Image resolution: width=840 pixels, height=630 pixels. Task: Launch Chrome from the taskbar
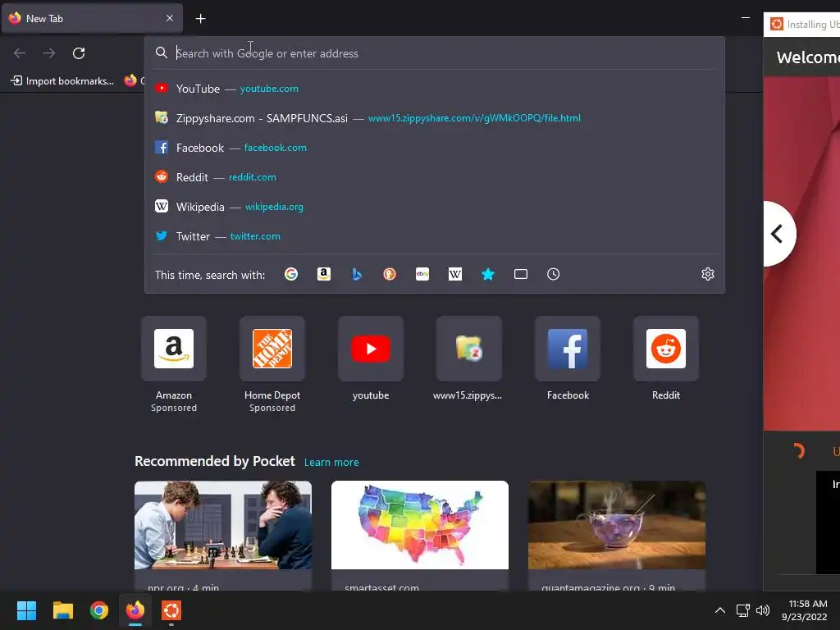coord(99,610)
